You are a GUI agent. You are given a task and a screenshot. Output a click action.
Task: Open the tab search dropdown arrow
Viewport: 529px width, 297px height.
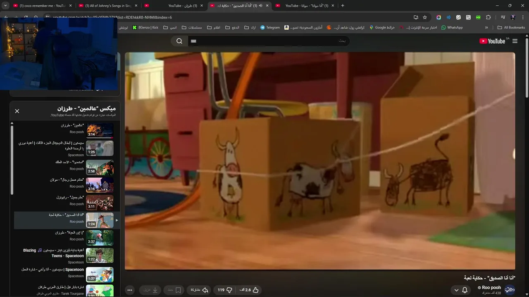pyautogui.click(x=5, y=6)
